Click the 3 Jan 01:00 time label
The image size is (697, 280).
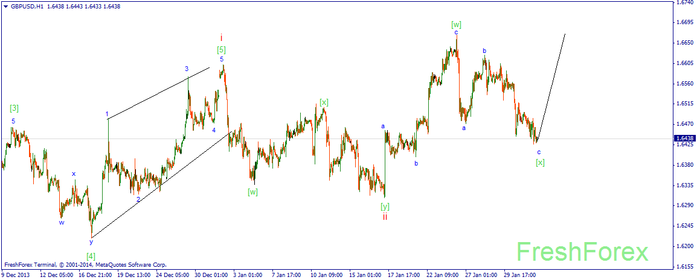(x=249, y=275)
